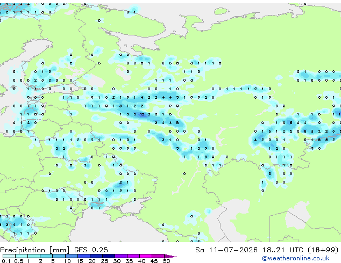Viewport: 341px width, 263px height.
Task: Pick the 20–25 mm legend swatch
Action: point(96,256)
